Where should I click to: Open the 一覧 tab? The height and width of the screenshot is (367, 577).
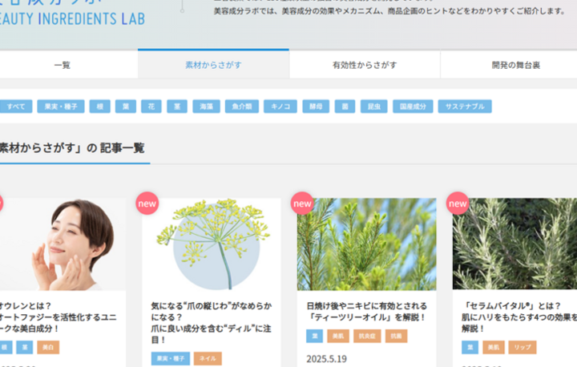point(63,65)
